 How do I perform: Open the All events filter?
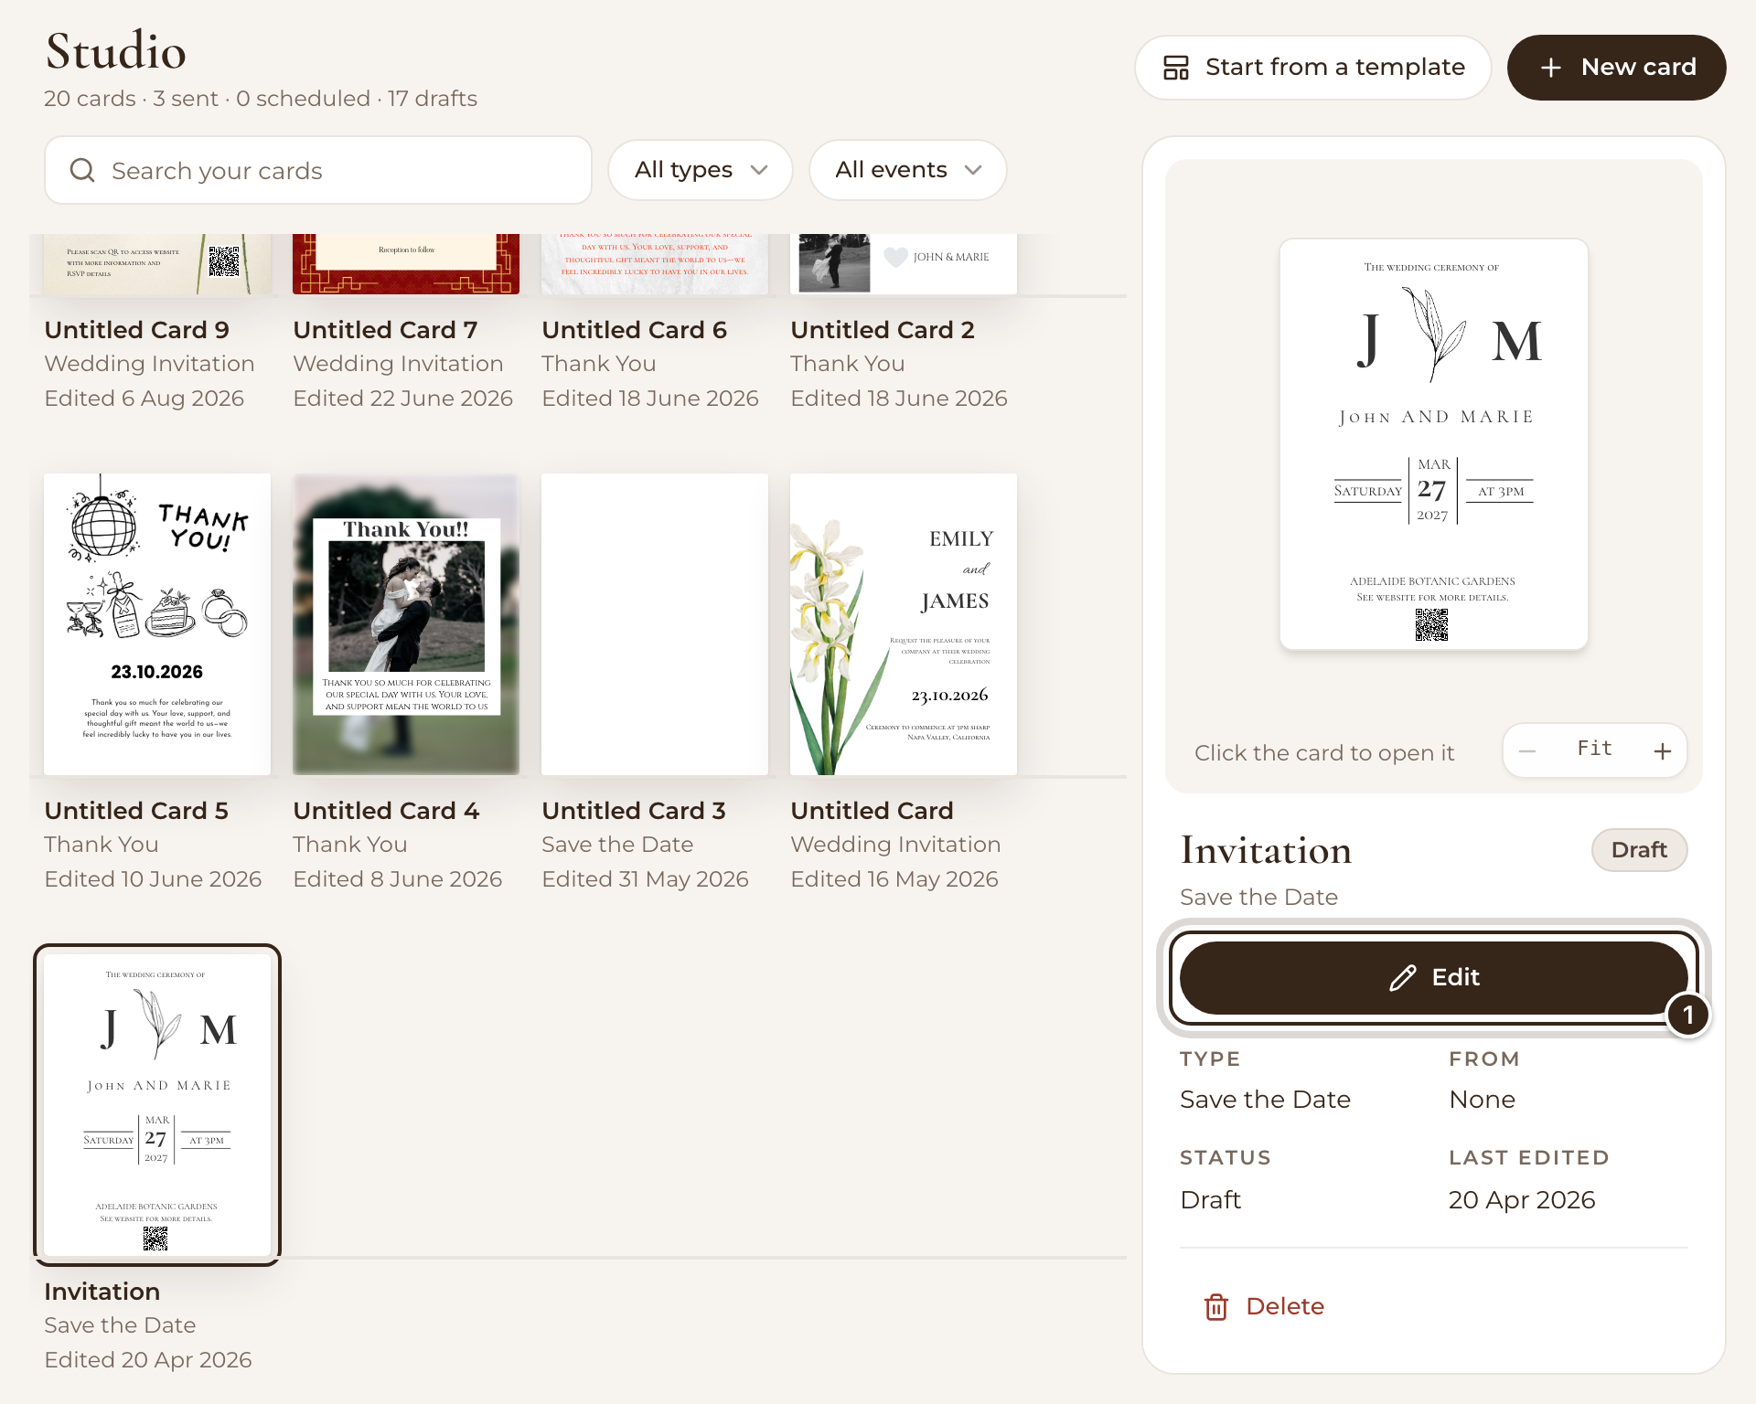908,170
